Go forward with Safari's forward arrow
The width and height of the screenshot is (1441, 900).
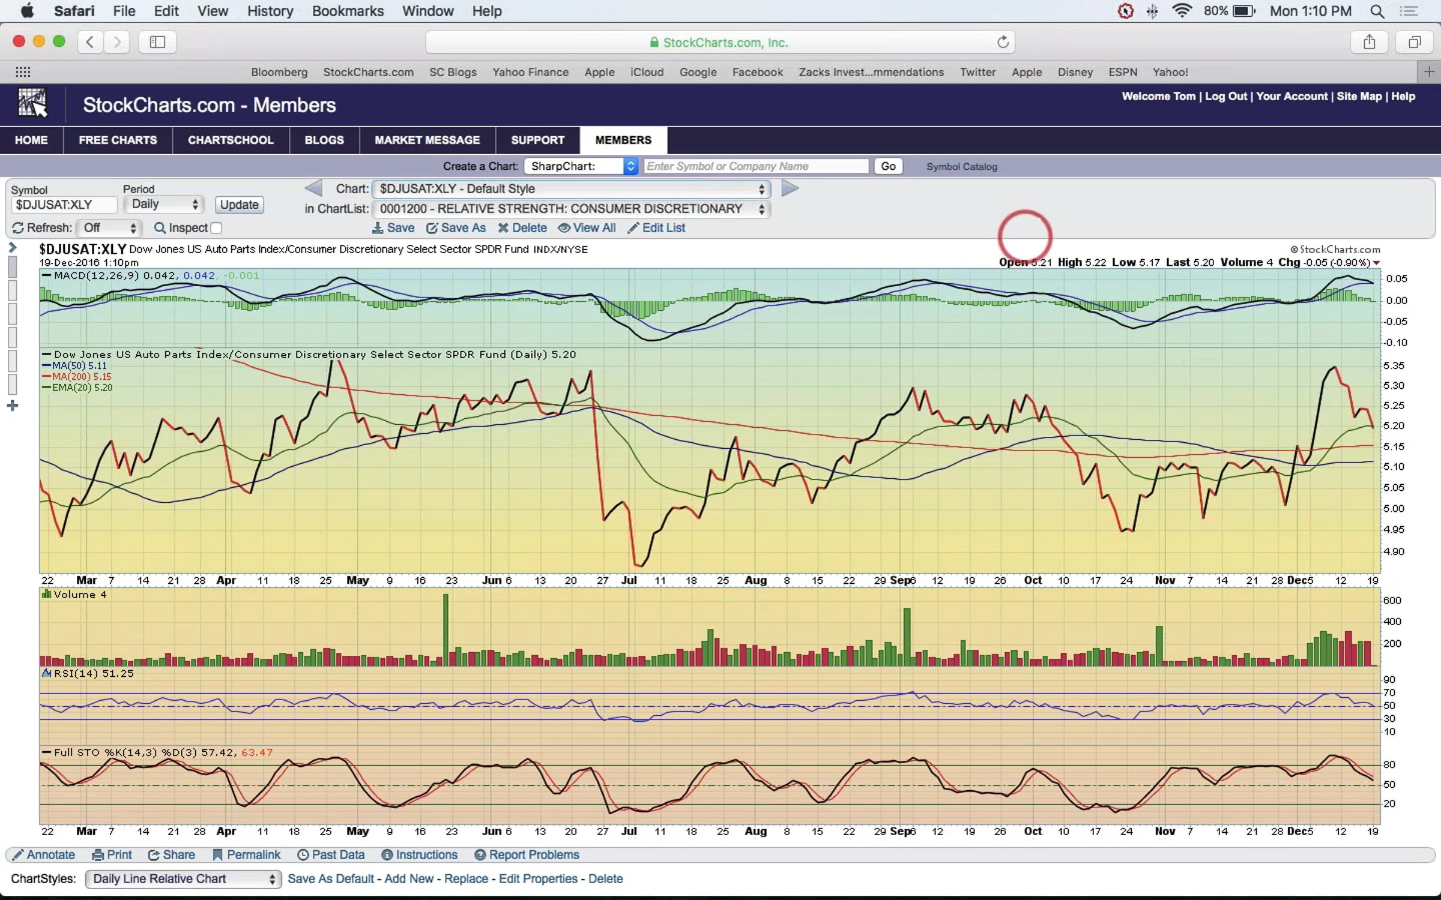click(x=117, y=42)
